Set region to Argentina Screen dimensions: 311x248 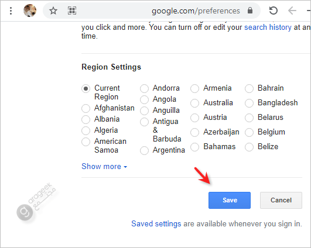144,150
